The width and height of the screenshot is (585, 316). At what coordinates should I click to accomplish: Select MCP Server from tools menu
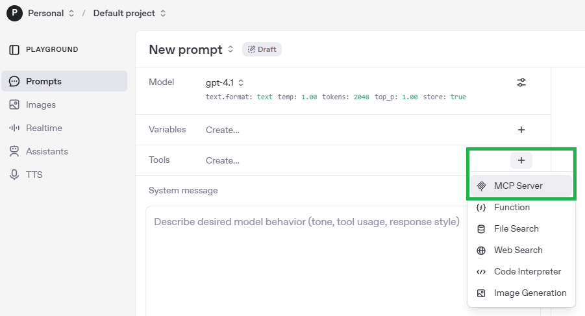(520, 186)
